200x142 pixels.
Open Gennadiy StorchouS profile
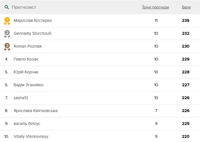click(x=32, y=33)
